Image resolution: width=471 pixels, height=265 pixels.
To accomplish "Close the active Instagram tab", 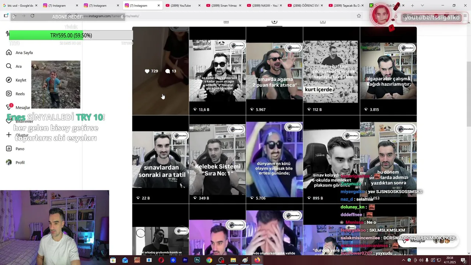I will tap(159, 6).
